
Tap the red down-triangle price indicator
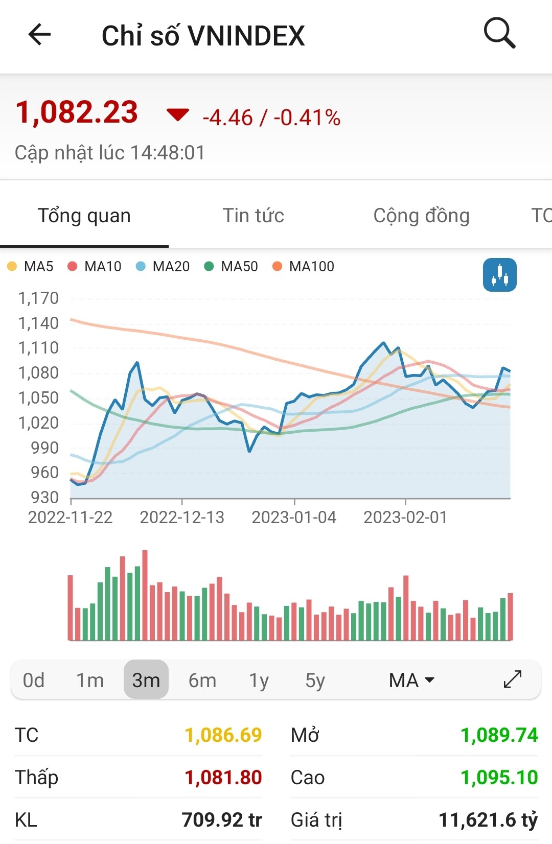[x=178, y=115]
